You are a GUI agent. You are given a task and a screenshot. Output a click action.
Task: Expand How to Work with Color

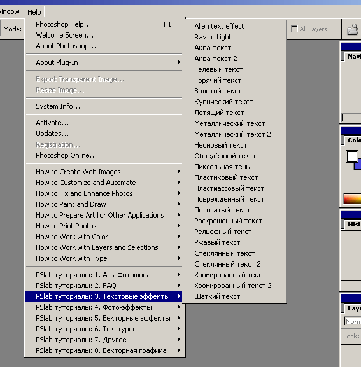click(x=104, y=237)
